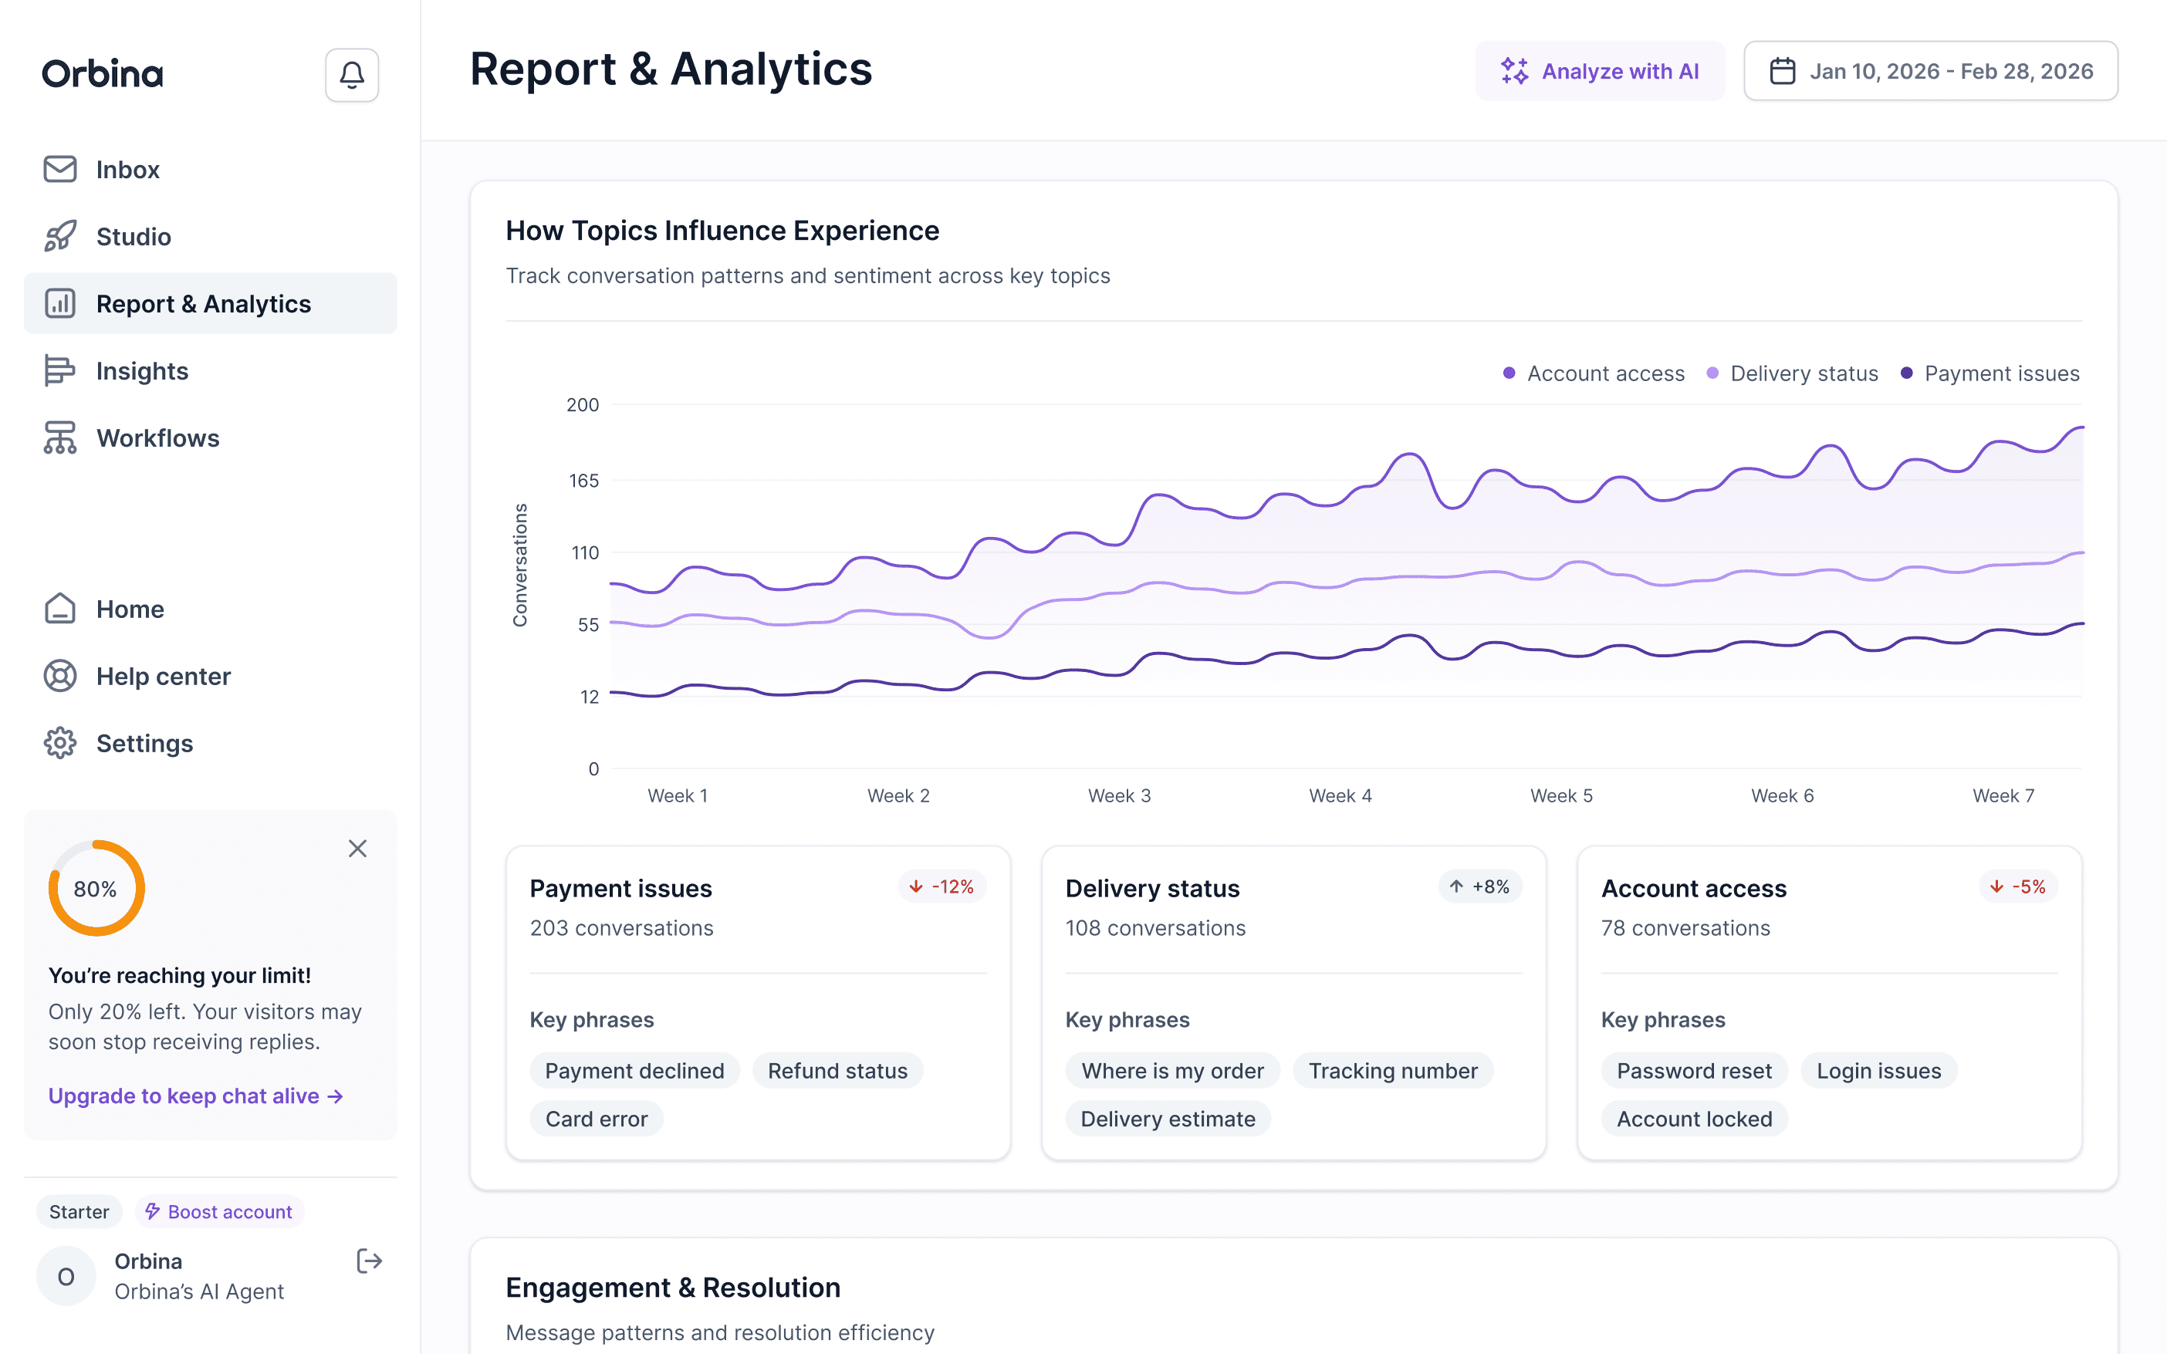Screen dimensions: 2167x1354
Task: Click the Boost account badge
Action: 219,1211
